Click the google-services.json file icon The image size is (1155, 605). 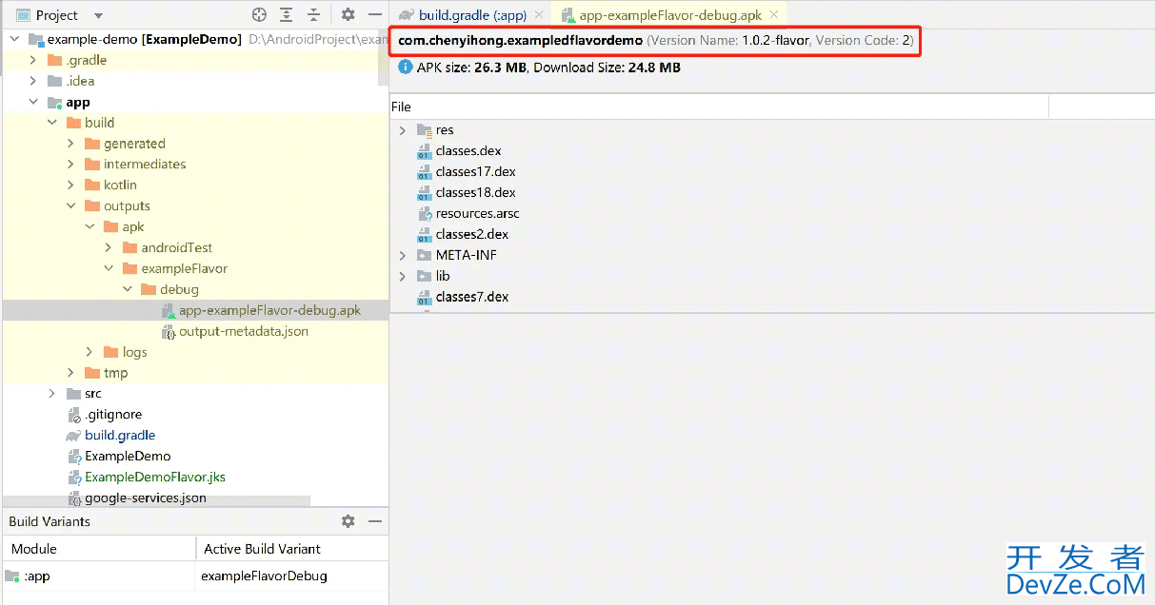click(x=74, y=498)
